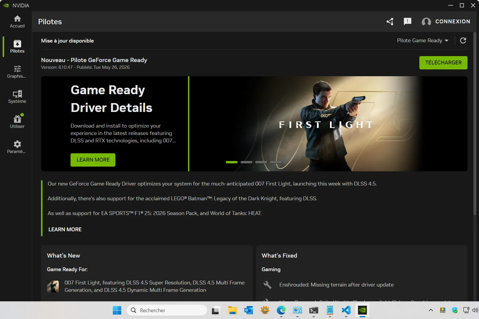Open Paramètres settings gear
Image resolution: width=479 pixels, height=319 pixels.
pyautogui.click(x=17, y=147)
